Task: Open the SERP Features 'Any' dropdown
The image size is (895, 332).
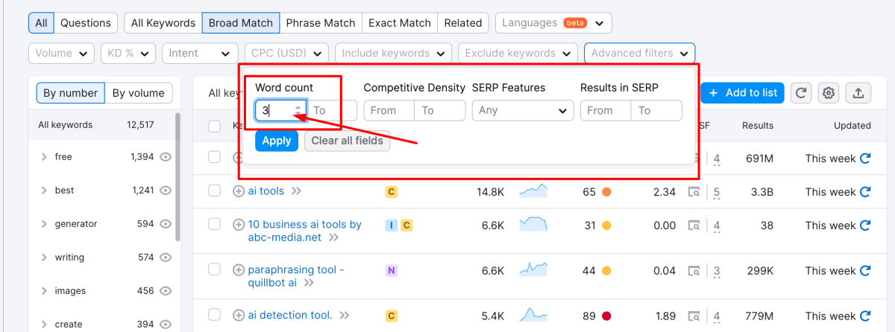Action: (522, 111)
